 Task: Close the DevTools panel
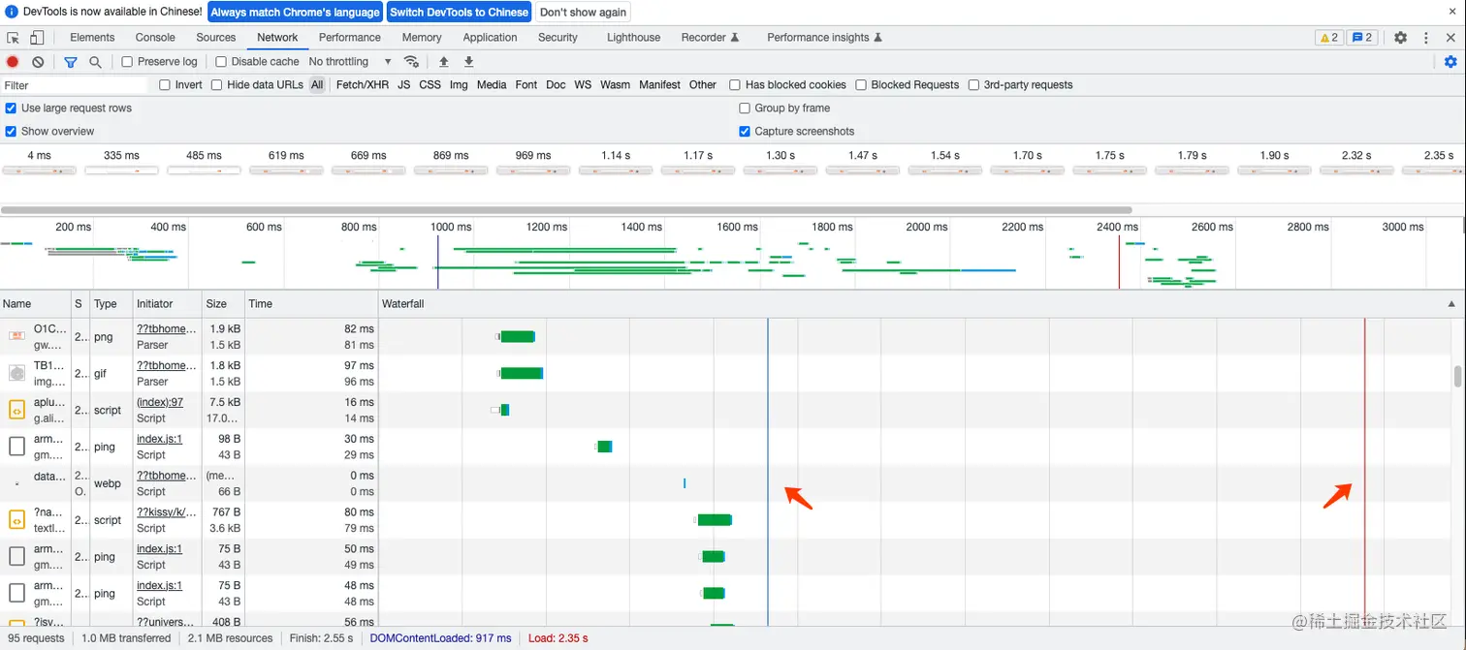[1451, 38]
